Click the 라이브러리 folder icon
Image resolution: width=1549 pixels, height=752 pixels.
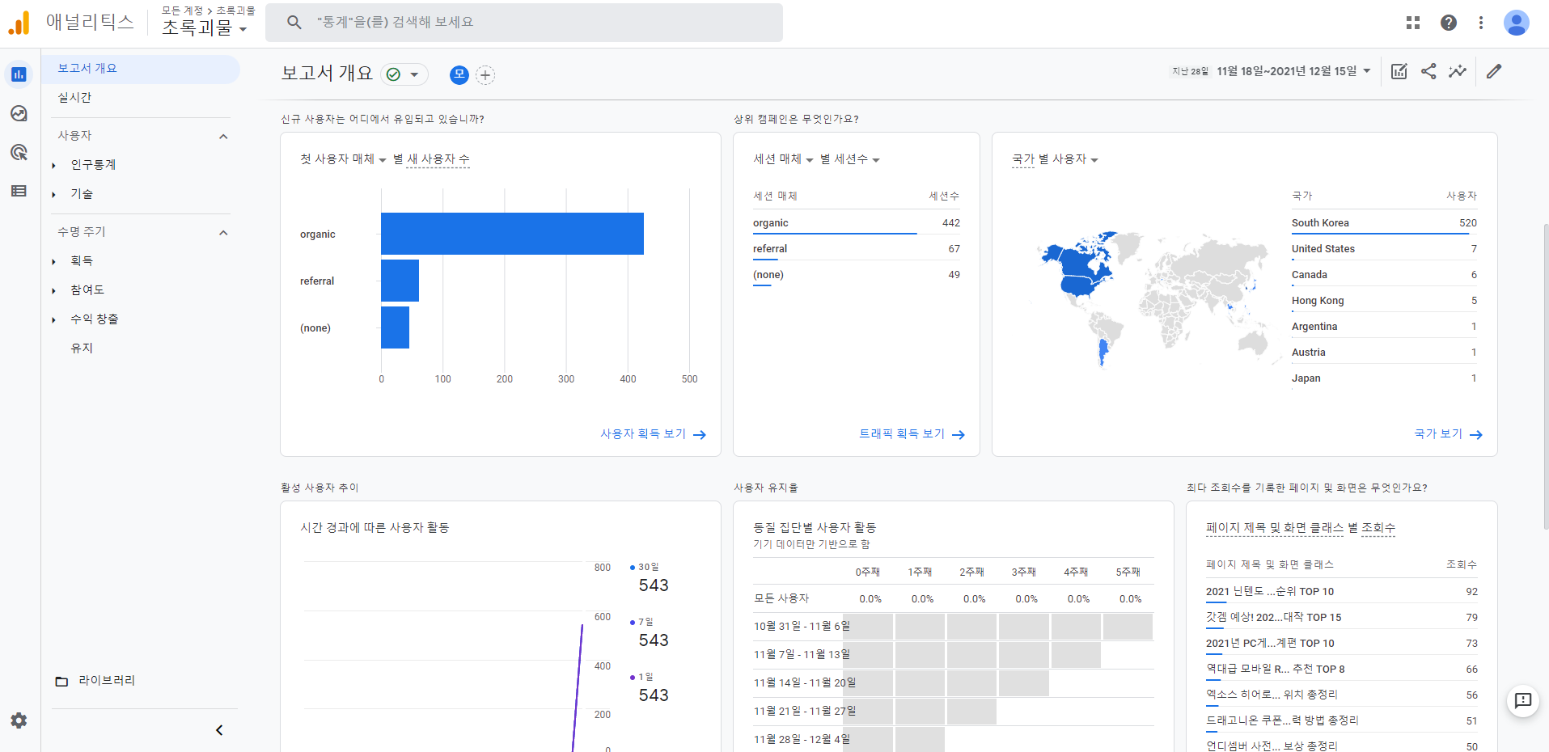pyautogui.click(x=61, y=681)
